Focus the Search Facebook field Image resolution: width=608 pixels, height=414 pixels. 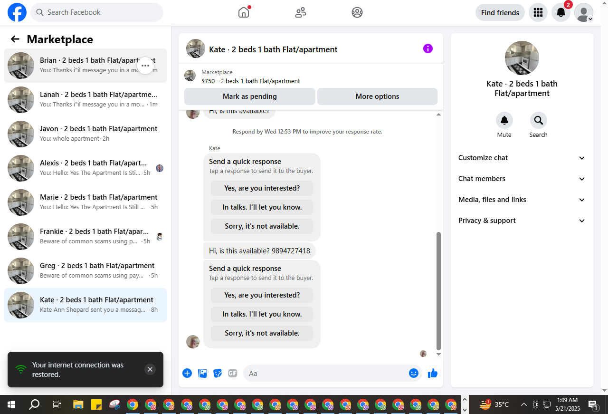[97, 12]
